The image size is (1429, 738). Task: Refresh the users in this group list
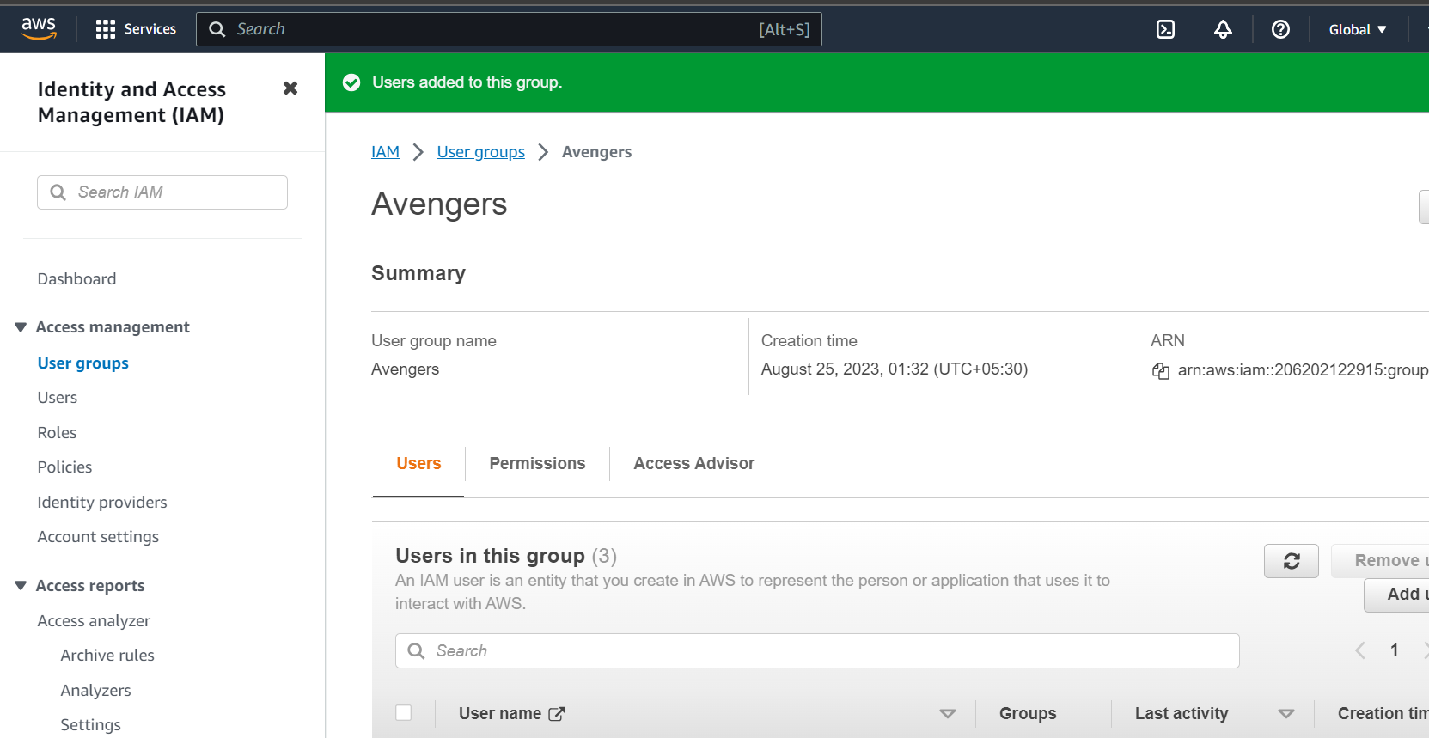(x=1291, y=561)
